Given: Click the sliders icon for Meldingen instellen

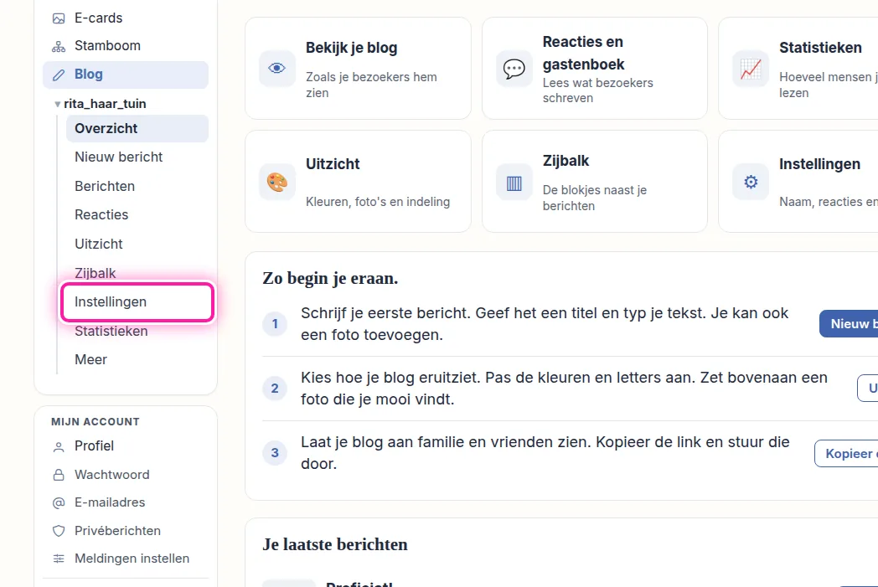Looking at the screenshot, I should 59,559.
